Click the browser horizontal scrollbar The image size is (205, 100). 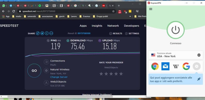(60, 97)
